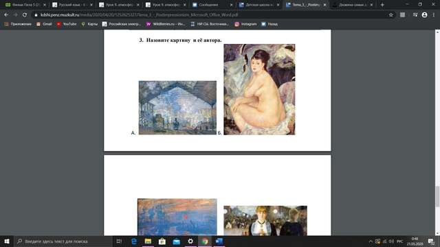
Task: Switch to the Сообщения tab
Action: click(x=212, y=5)
